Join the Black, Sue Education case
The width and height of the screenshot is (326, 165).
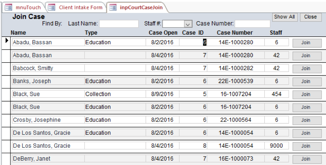coord(307,107)
